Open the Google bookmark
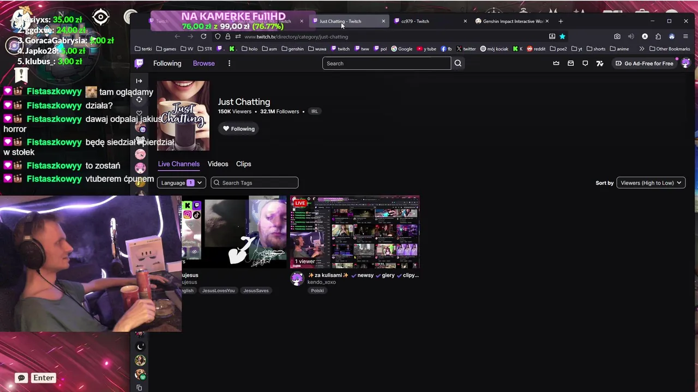Viewport: 698px width, 392px height. tap(401, 48)
